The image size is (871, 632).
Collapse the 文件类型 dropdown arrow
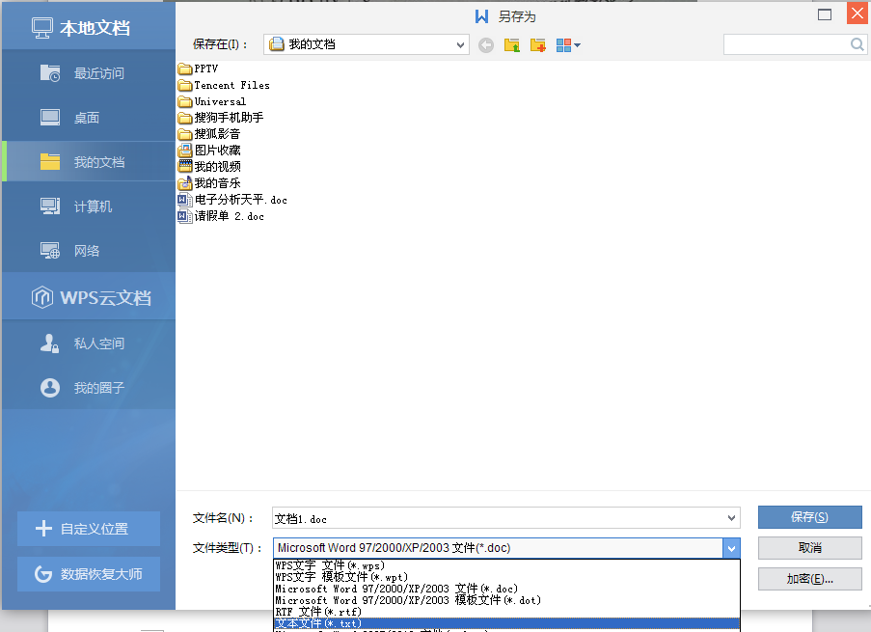[731, 549]
